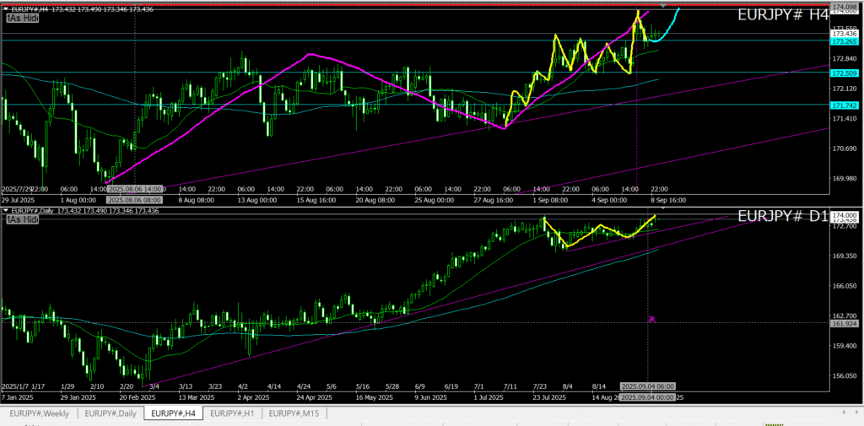Select the 171.742 cyan price level label
864x426 pixels.
coord(844,105)
